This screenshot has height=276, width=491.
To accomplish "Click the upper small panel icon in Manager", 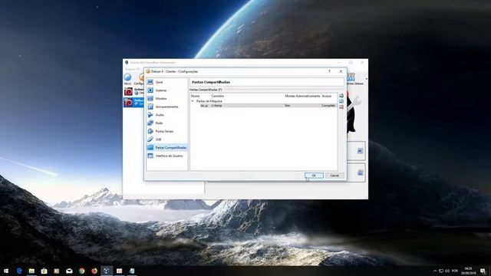I will click(360, 151).
